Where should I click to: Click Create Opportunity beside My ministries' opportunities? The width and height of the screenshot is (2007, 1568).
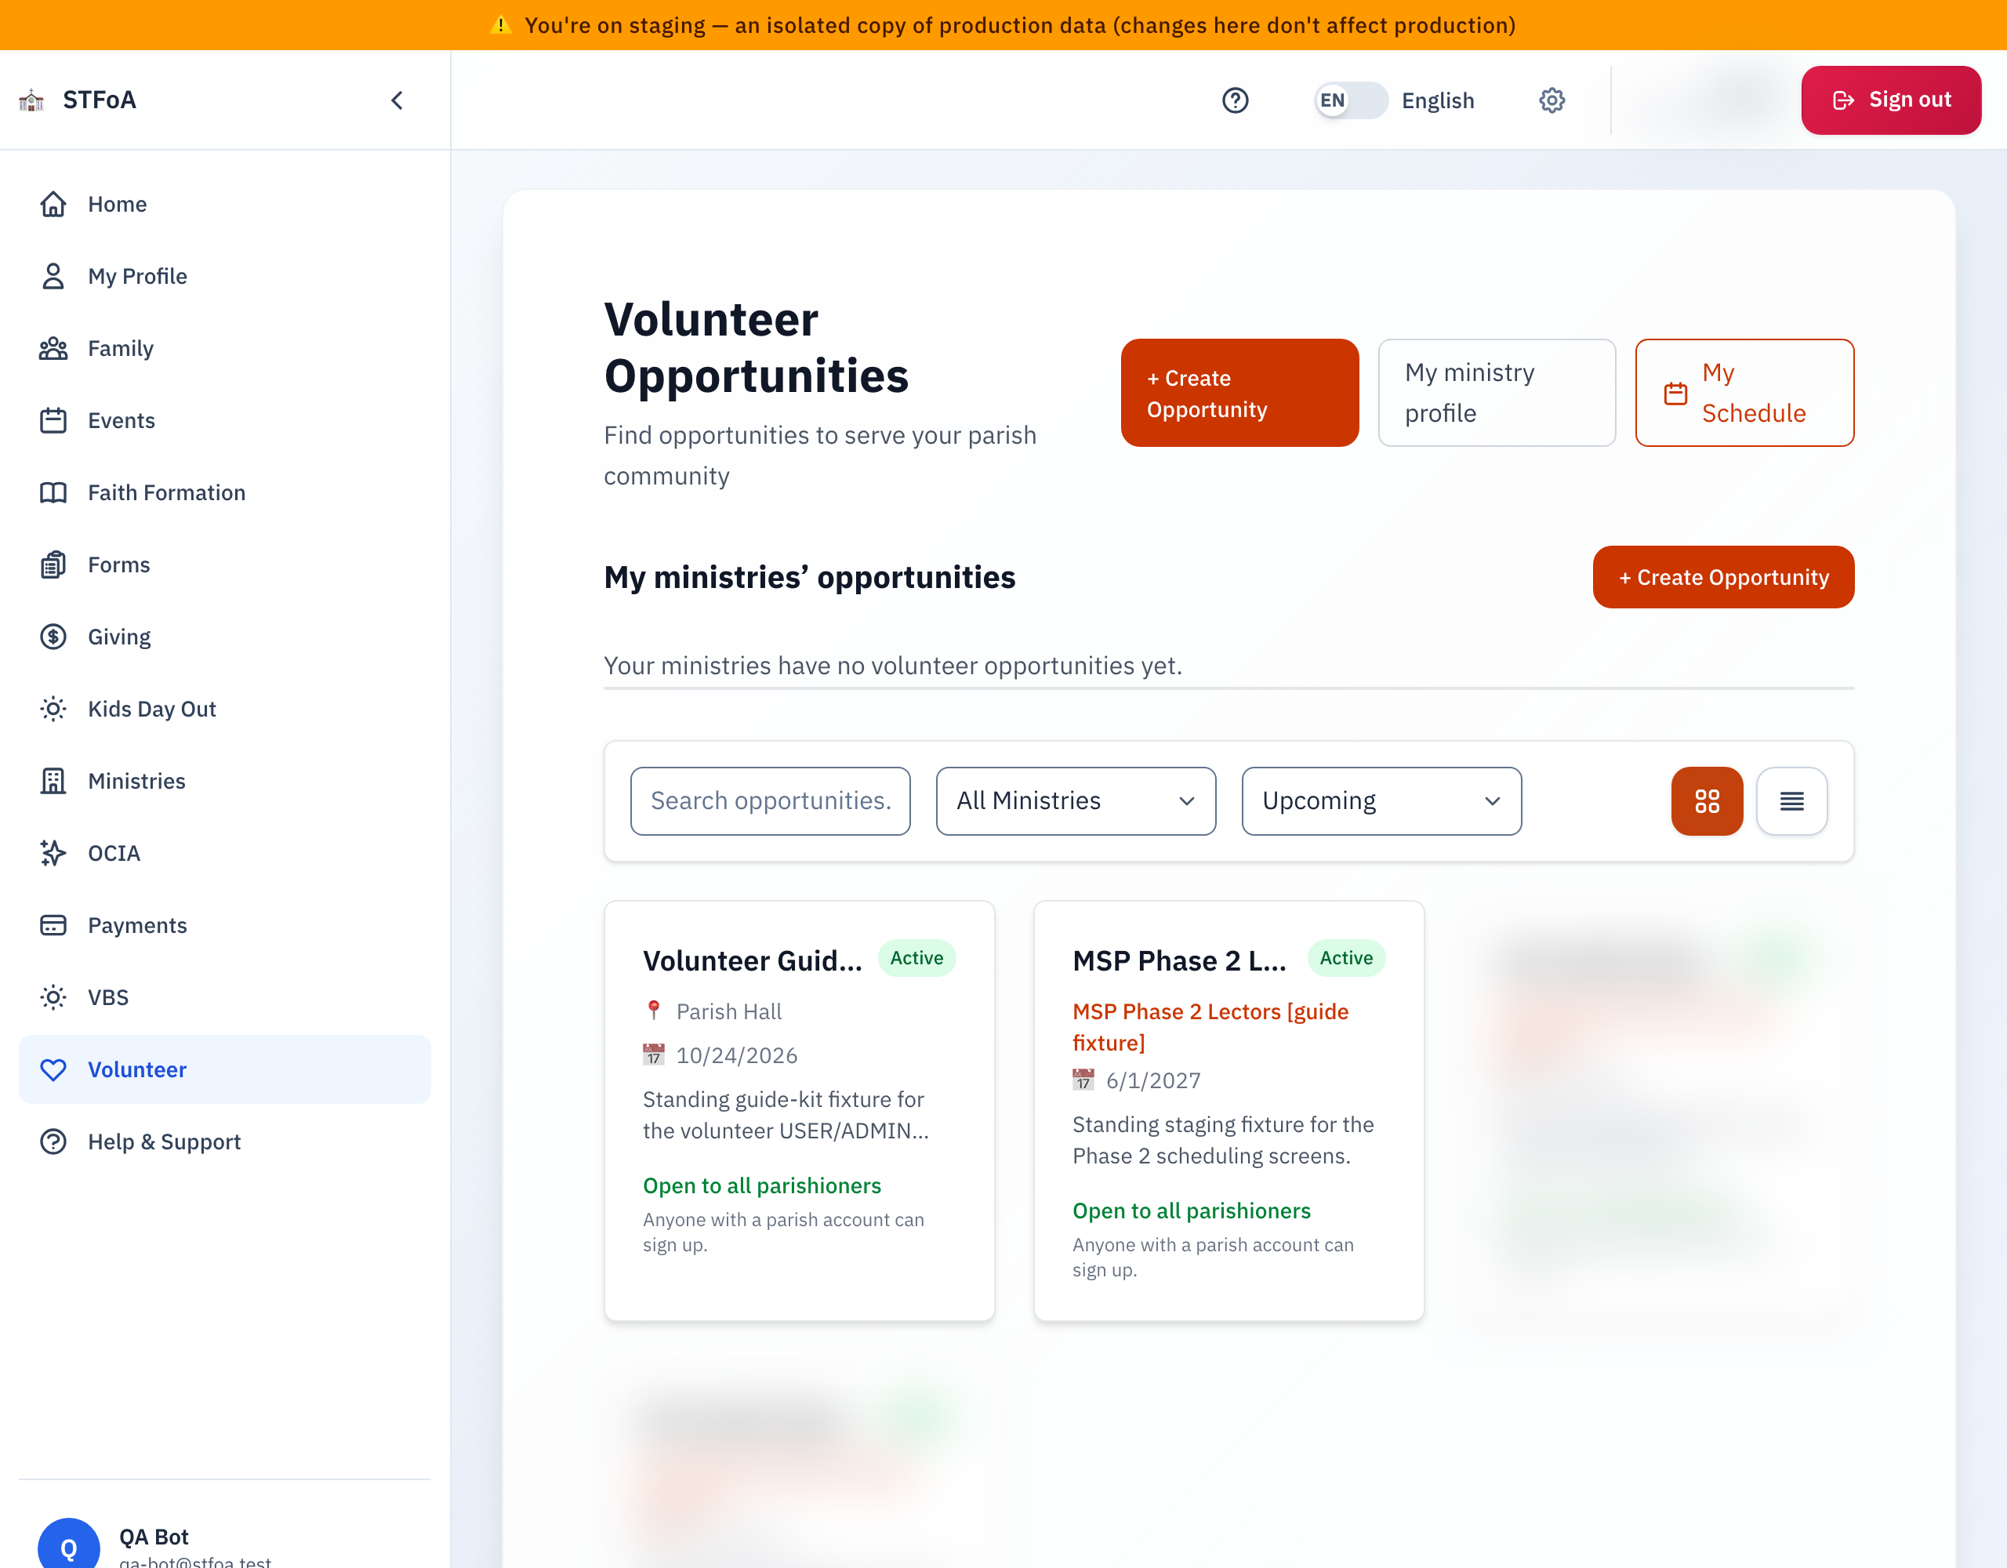click(x=1723, y=577)
